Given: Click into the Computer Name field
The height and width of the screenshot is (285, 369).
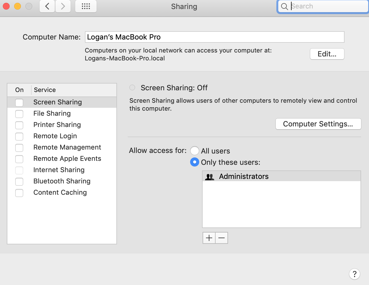Looking at the screenshot, I should pos(214,37).
